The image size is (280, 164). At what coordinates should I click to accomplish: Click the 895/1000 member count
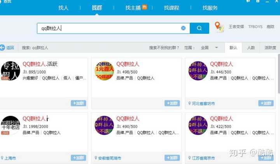[x=37, y=72]
